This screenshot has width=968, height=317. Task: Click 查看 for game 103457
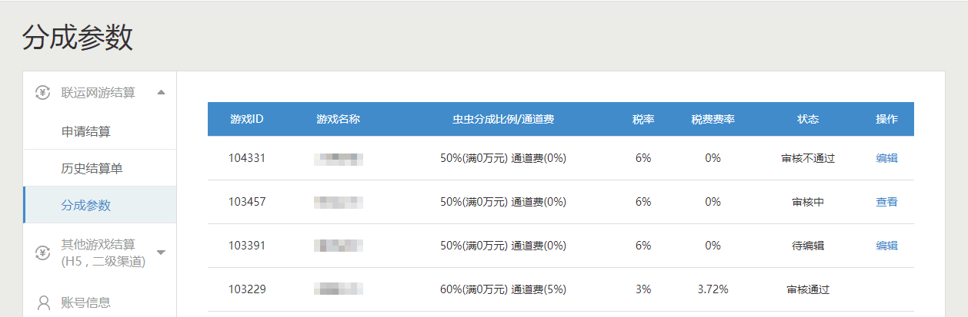pyautogui.click(x=886, y=202)
